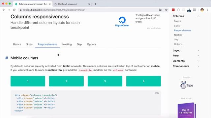211x118 pixels.
Task: Close the Columns responsiveness tab
Action: click(50, 4)
